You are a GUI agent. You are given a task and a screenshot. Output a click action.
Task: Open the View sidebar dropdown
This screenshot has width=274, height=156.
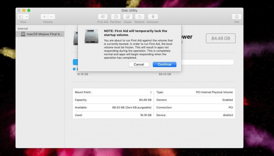(x=23, y=17)
